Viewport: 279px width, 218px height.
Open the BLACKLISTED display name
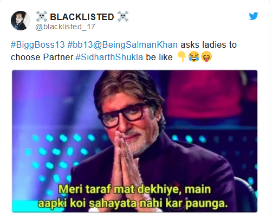click(82, 17)
